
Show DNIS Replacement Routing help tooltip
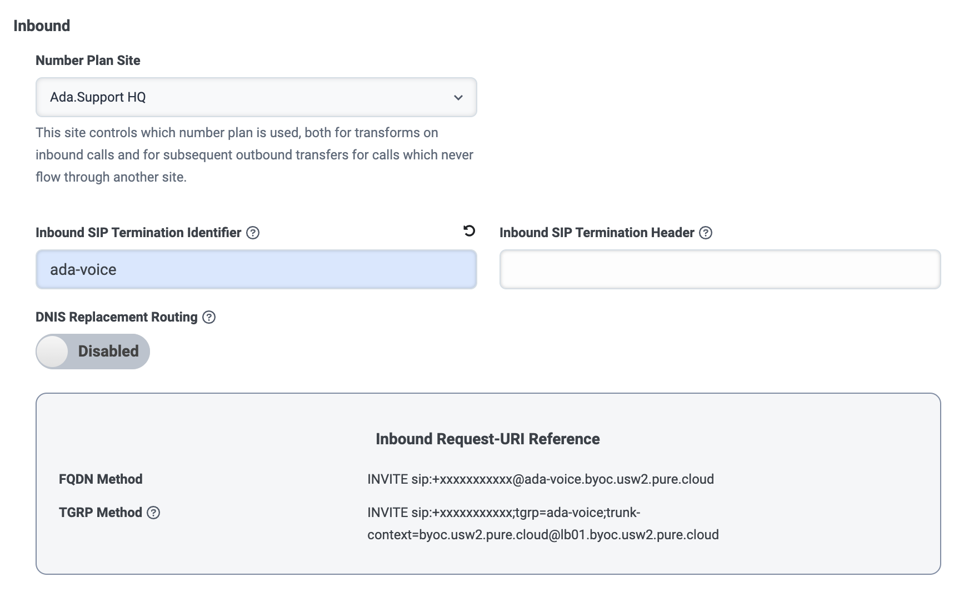pyautogui.click(x=209, y=317)
